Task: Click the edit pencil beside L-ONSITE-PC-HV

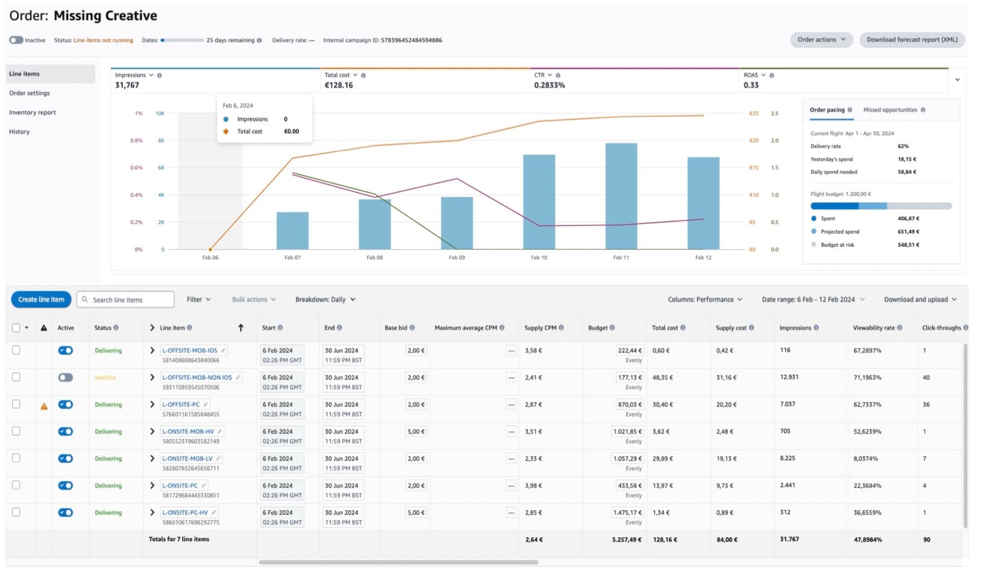Action: coord(214,513)
